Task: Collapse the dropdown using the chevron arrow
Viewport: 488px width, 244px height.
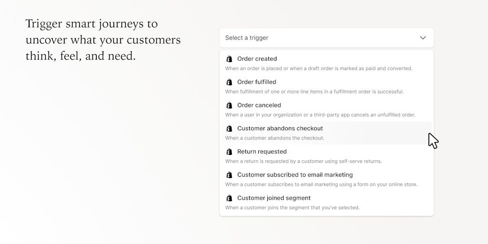Action: (x=423, y=38)
